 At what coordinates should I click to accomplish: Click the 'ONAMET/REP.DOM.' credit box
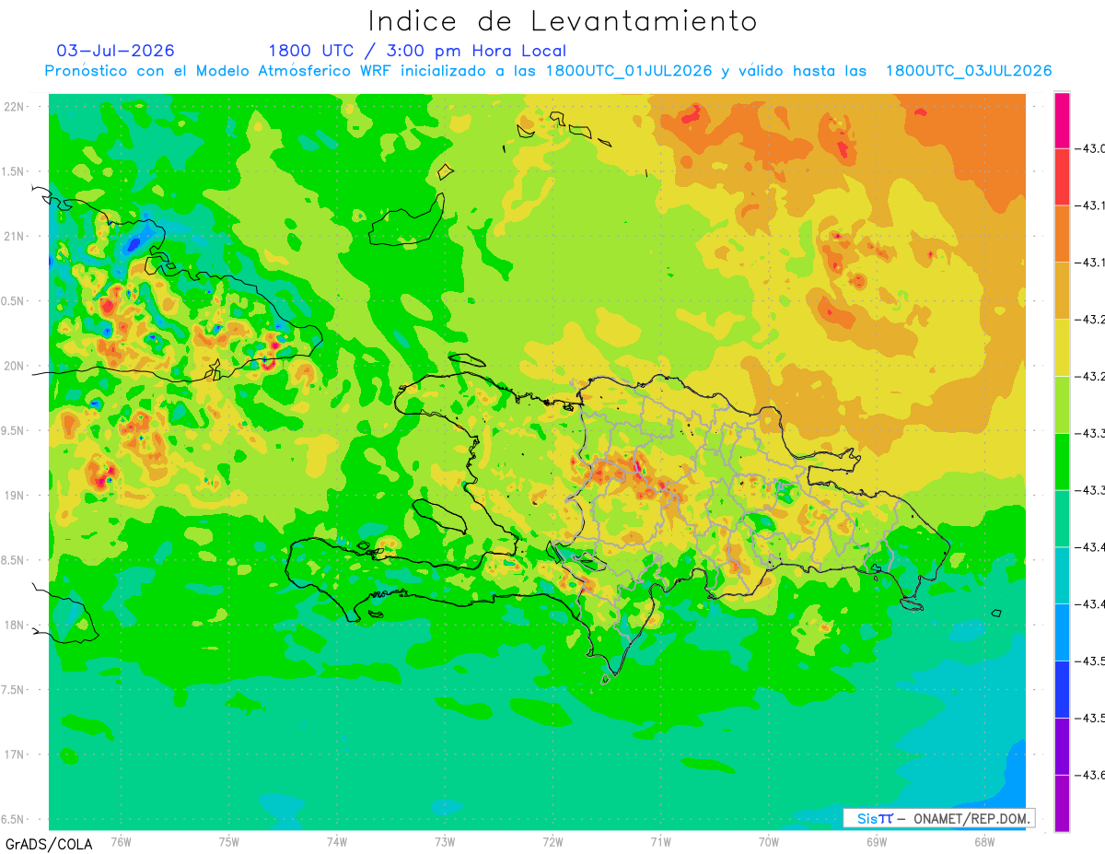click(938, 818)
